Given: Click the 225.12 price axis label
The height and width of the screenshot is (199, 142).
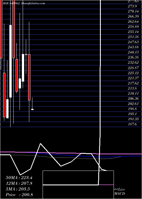Looking at the screenshot, I should (x=133, y=73).
